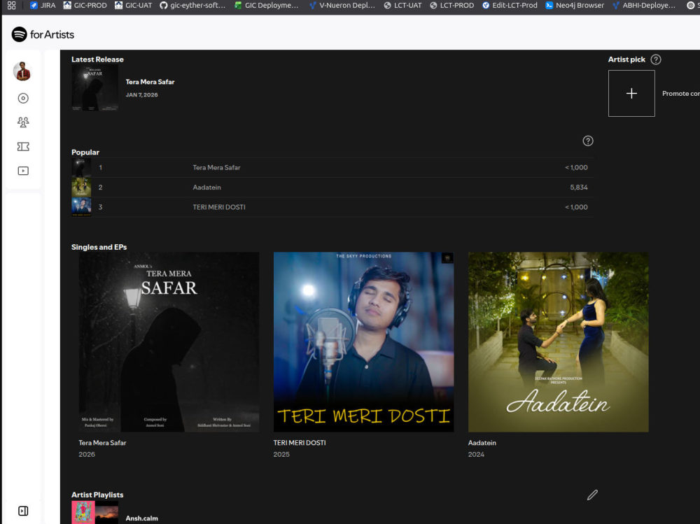Viewport: 700px width, 524px height.
Task: Click the help icon above the Popular list
Action: click(x=588, y=141)
